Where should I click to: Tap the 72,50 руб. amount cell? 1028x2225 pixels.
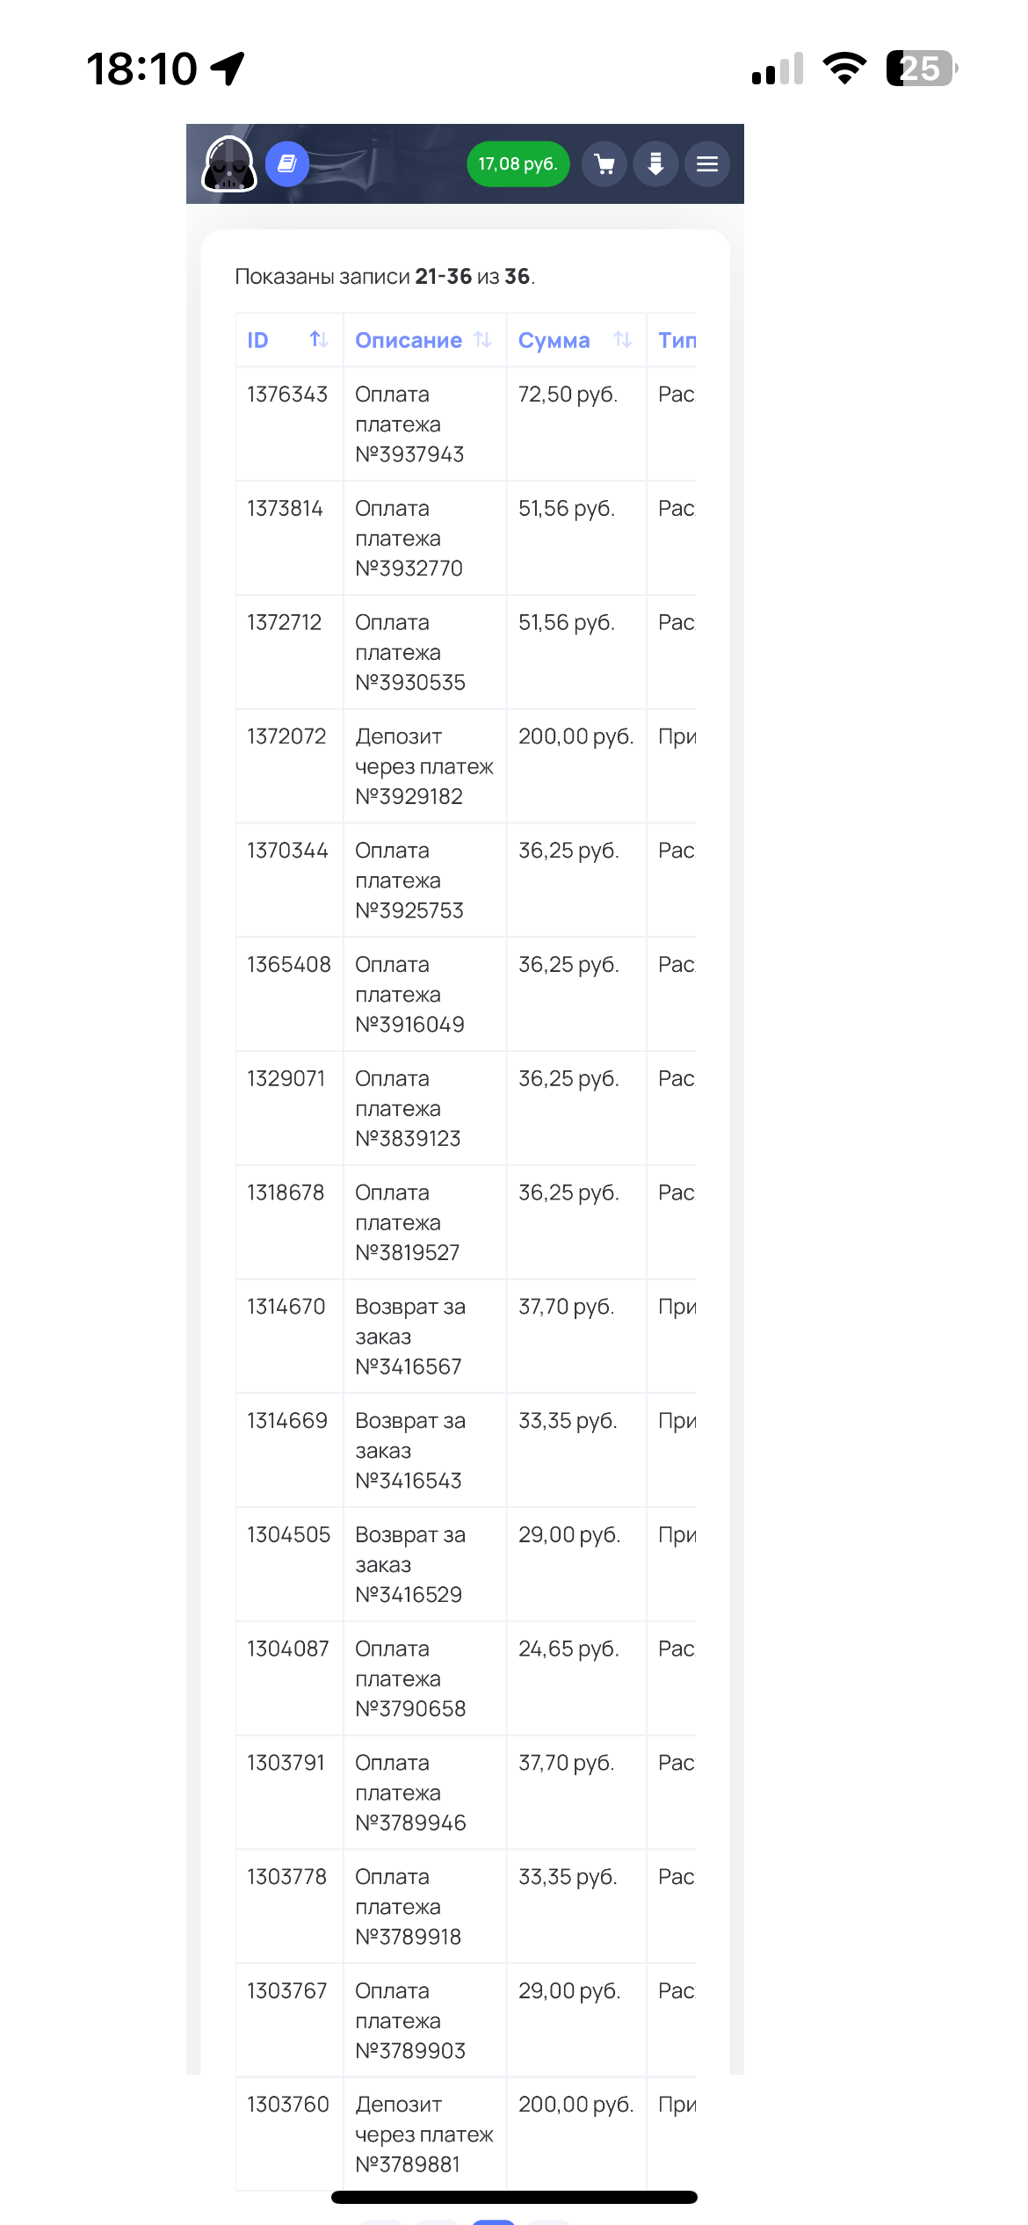(568, 395)
